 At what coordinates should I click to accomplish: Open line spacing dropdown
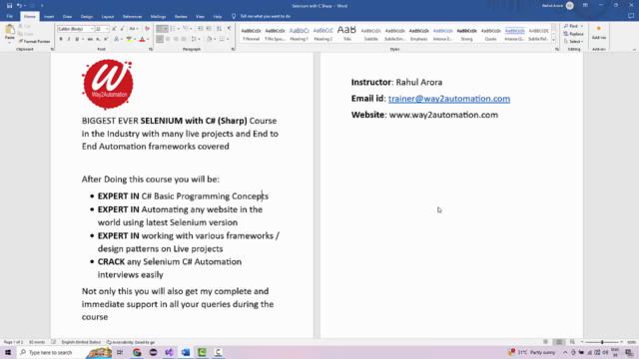pyautogui.click(x=196, y=39)
